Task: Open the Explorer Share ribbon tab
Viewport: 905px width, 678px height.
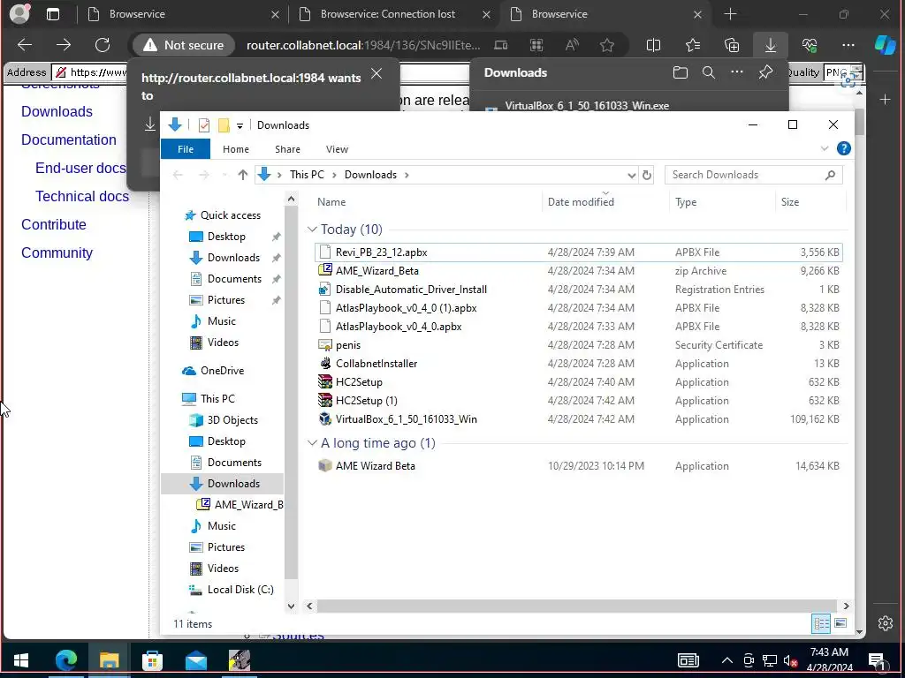Action: click(287, 148)
